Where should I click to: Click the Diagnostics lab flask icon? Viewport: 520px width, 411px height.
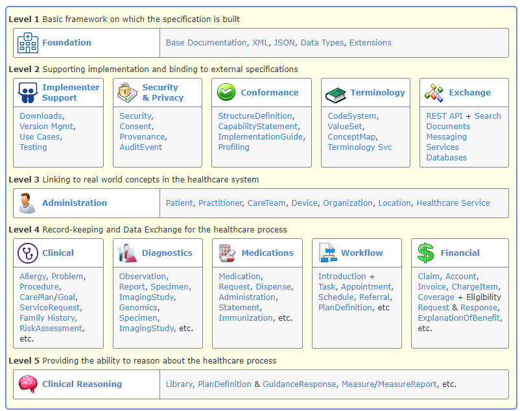128,253
